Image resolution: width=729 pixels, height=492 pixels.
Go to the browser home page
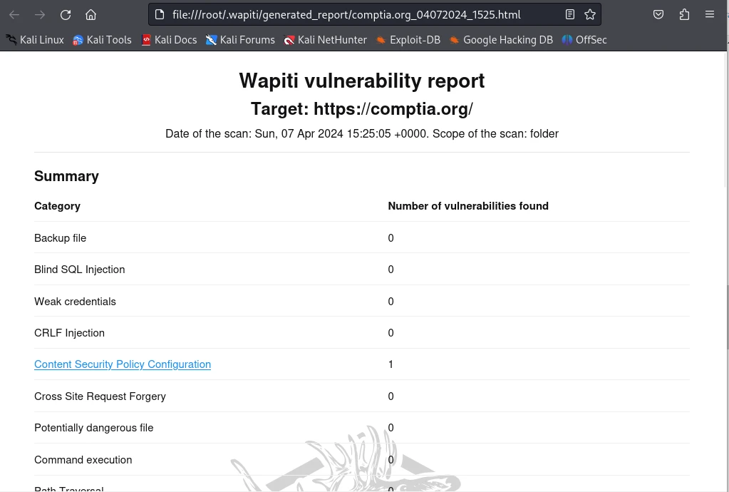coord(91,14)
